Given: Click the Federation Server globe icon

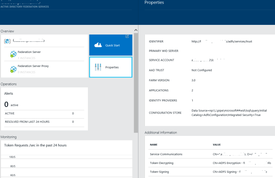Looking at the screenshot, I should pyautogui.click(x=13, y=54).
